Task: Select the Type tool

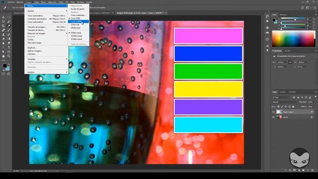Action: [9, 48]
